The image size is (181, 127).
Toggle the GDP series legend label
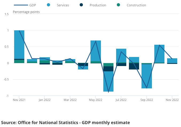tap(33, 5)
